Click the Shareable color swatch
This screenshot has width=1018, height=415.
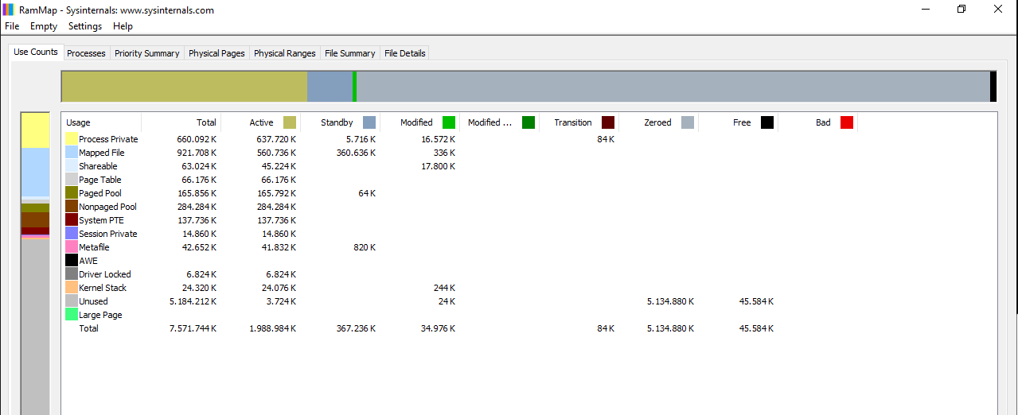click(x=71, y=166)
